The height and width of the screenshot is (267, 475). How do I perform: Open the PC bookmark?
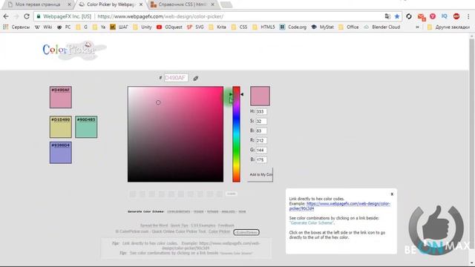(x=64, y=27)
